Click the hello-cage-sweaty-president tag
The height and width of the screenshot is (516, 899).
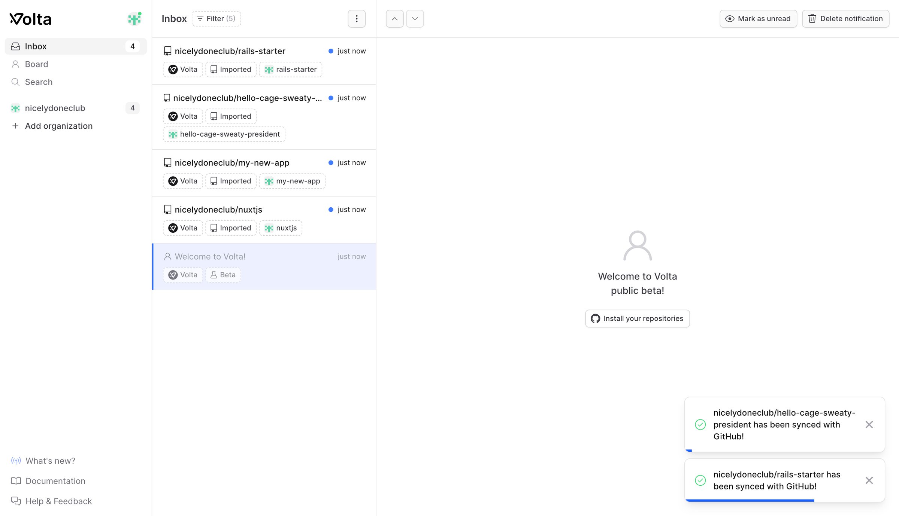[224, 134]
